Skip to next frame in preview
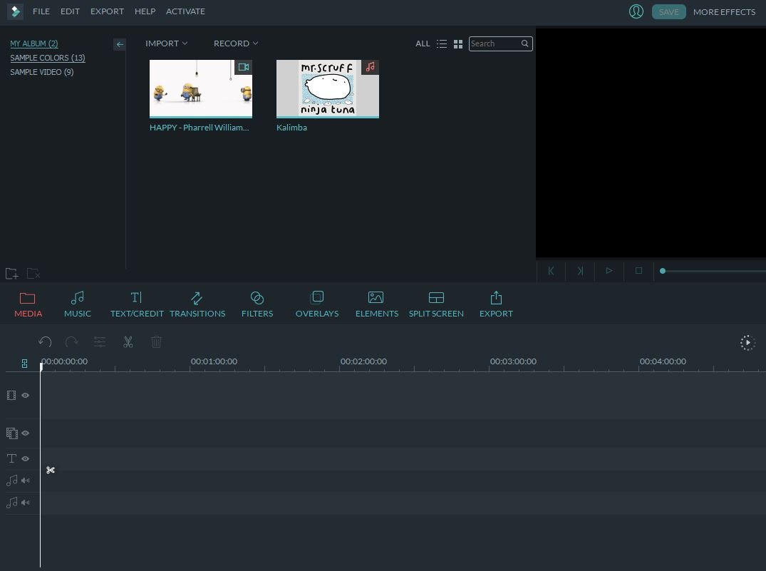The height and width of the screenshot is (571, 766). click(580, 271)
